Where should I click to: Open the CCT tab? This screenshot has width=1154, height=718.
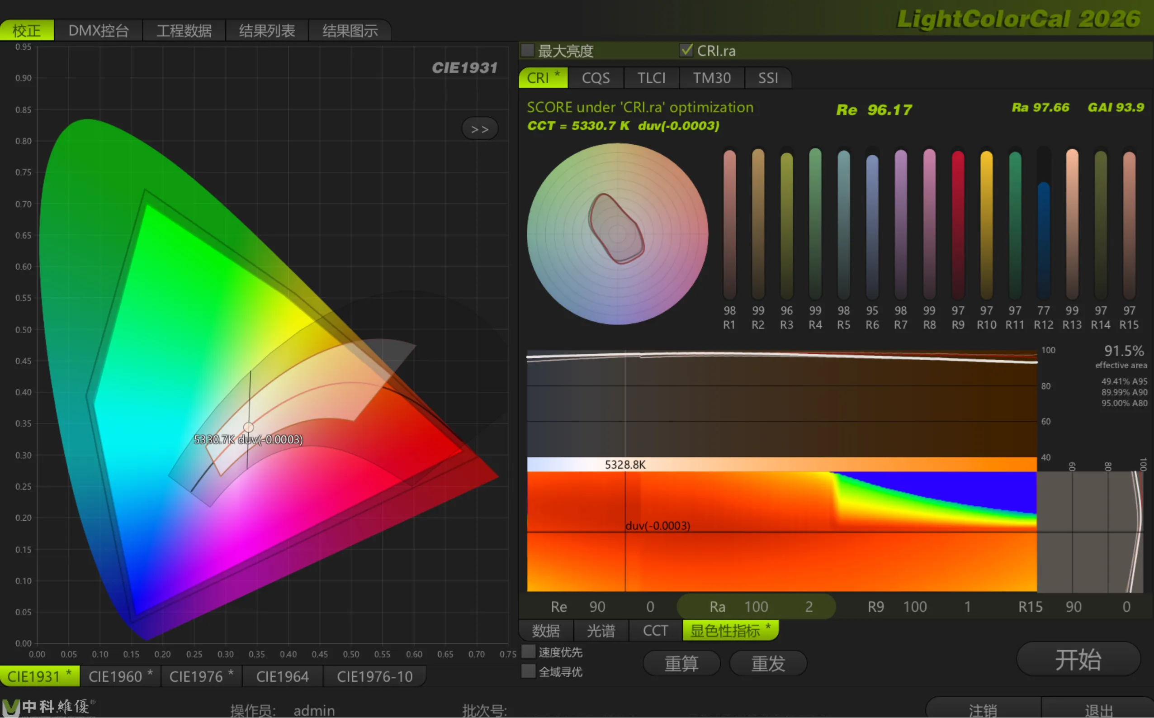click(655, 631)
